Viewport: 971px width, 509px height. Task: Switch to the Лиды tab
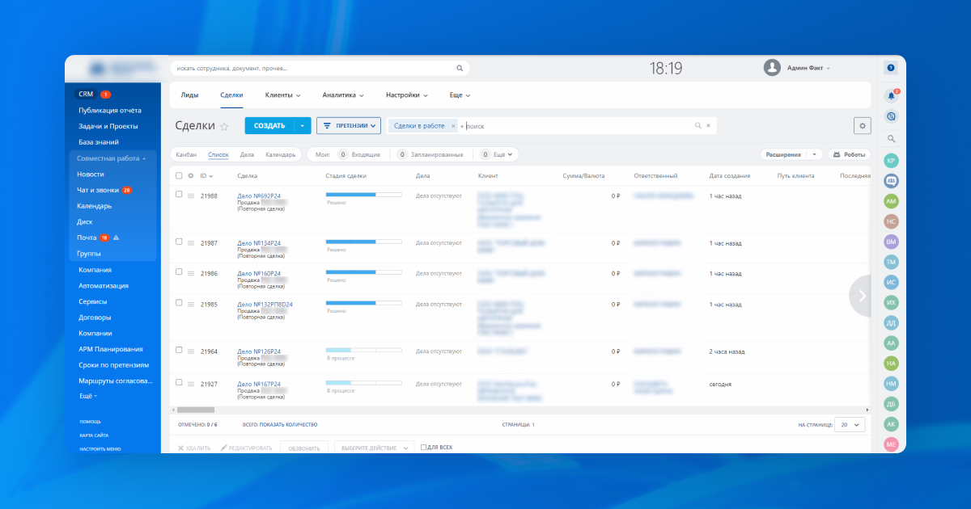[189, 95]
